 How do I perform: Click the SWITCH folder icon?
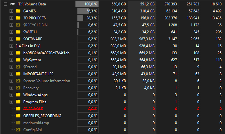click(x=18, y=32)
